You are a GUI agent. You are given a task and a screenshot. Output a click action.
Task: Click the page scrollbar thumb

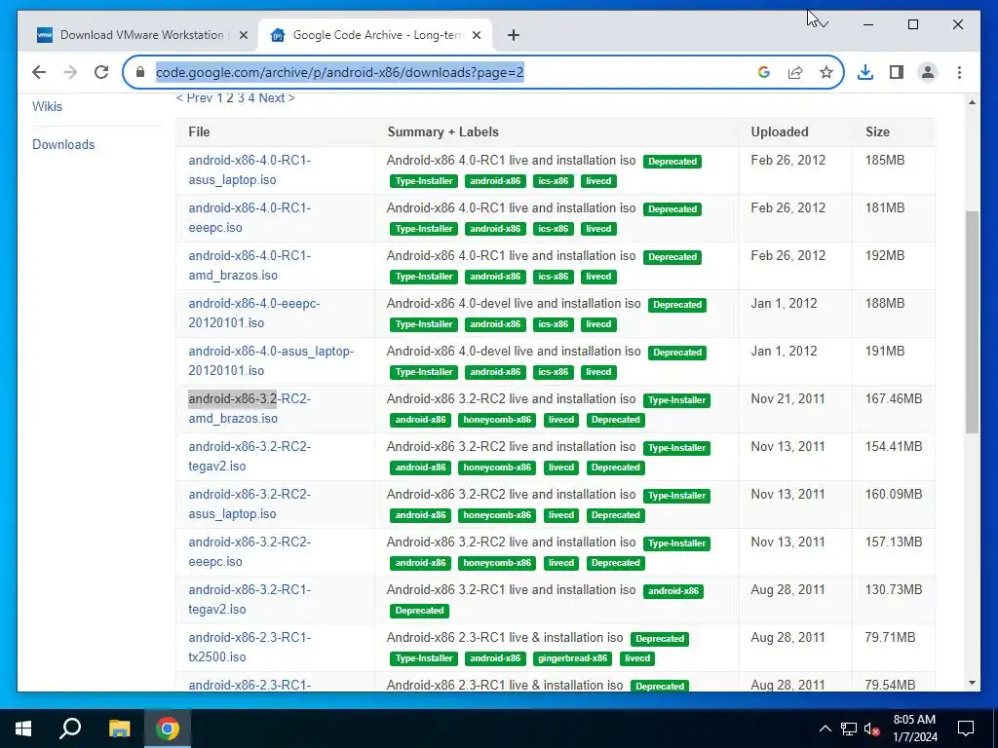pos(972,321)
